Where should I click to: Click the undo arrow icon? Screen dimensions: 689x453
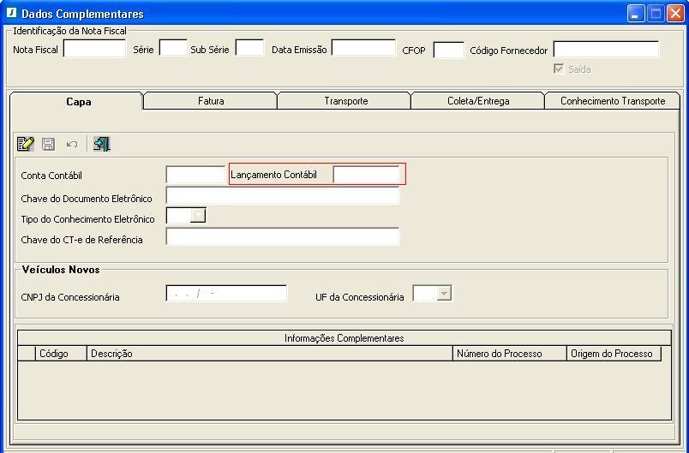coord(72,145)
